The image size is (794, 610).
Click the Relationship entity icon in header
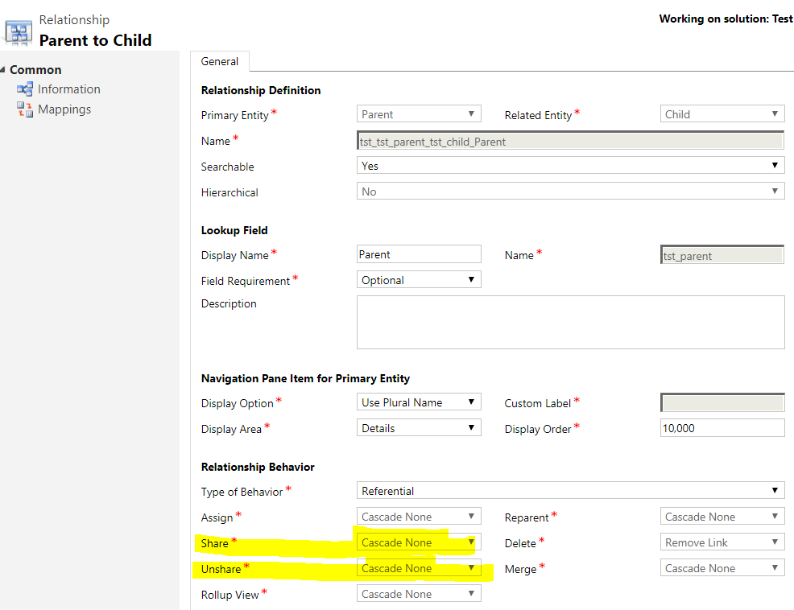(19, 33)
